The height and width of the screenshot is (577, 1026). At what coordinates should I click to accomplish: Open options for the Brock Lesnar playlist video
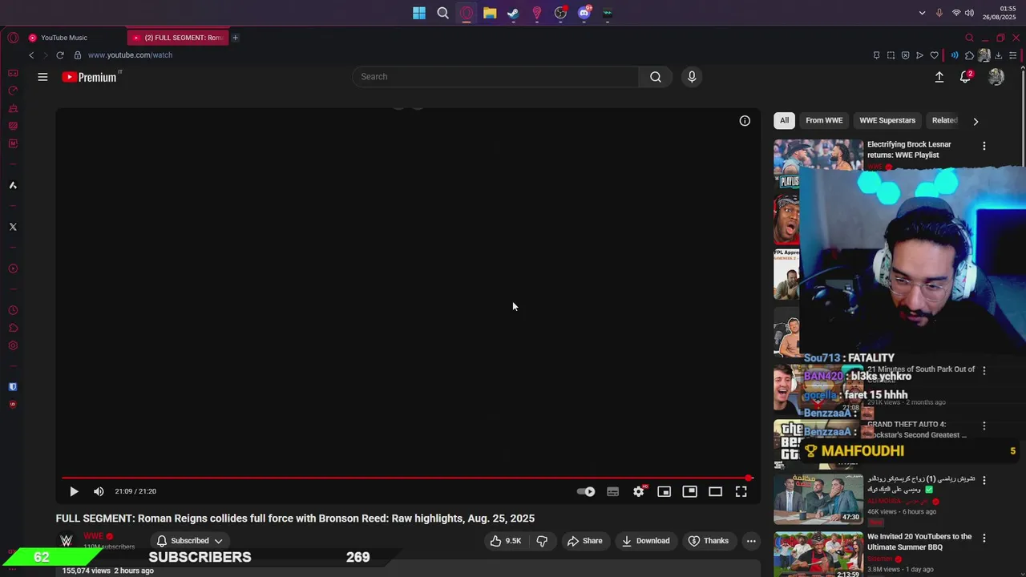[x=984, y=146]
